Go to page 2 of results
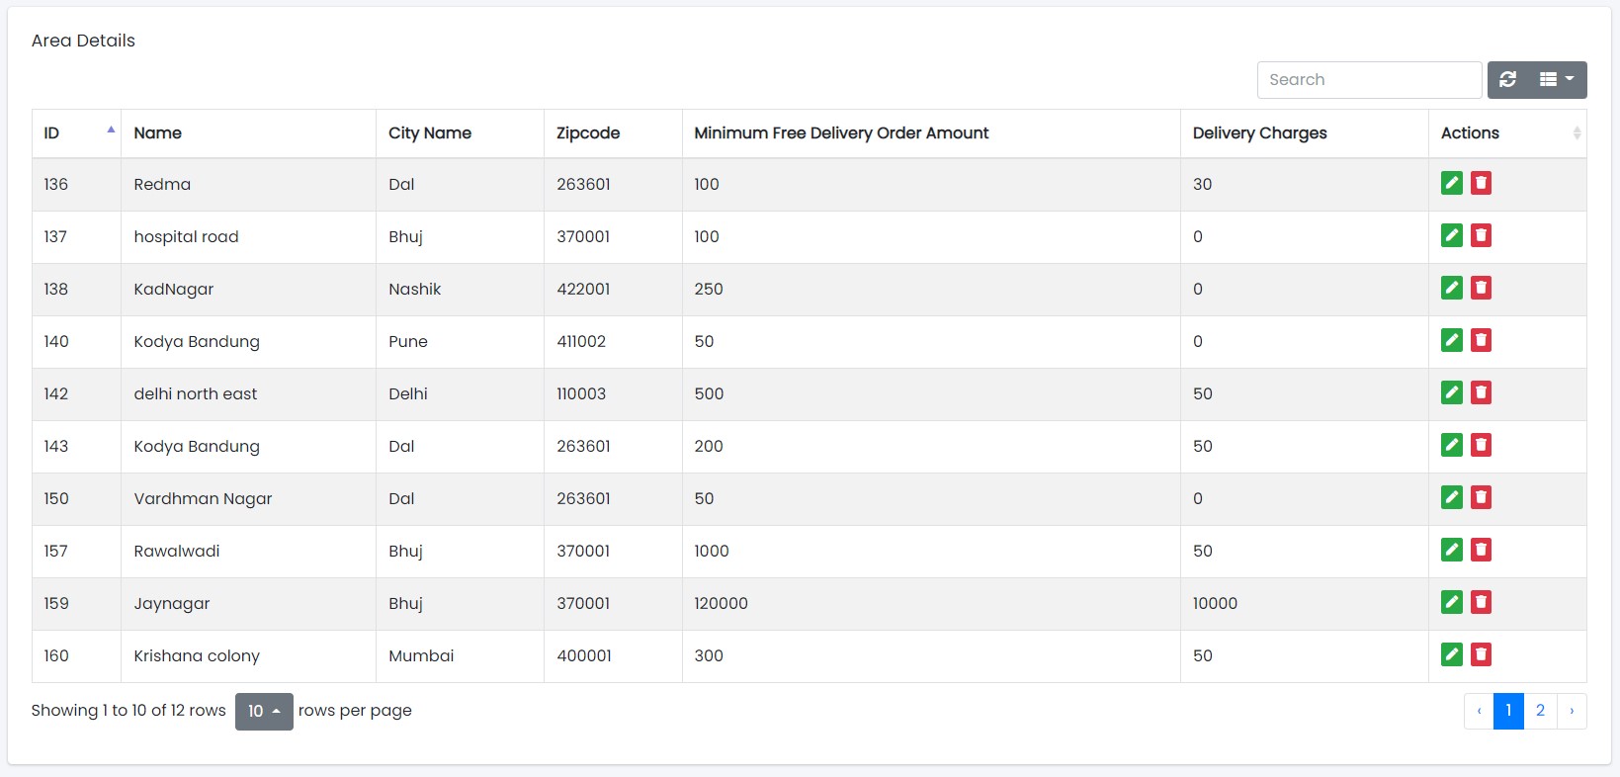Viewport: 1620px width, 777px height. 1540,711
